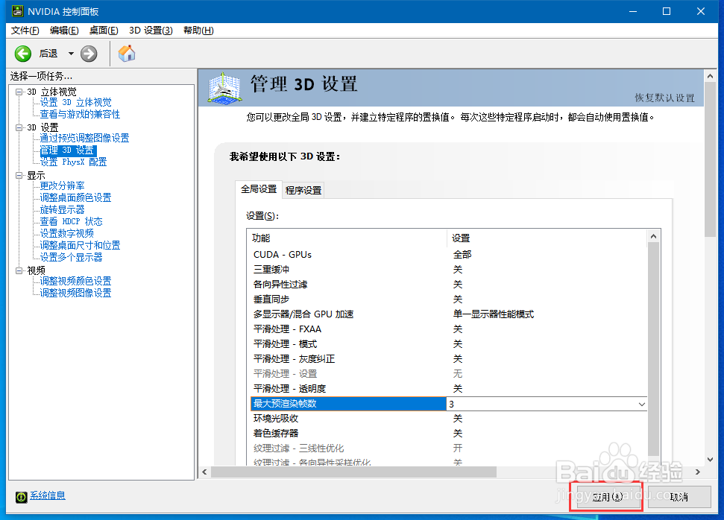Open the back history dropdown arrow
This screenshot has width=724, height=520.
(71, 54)
